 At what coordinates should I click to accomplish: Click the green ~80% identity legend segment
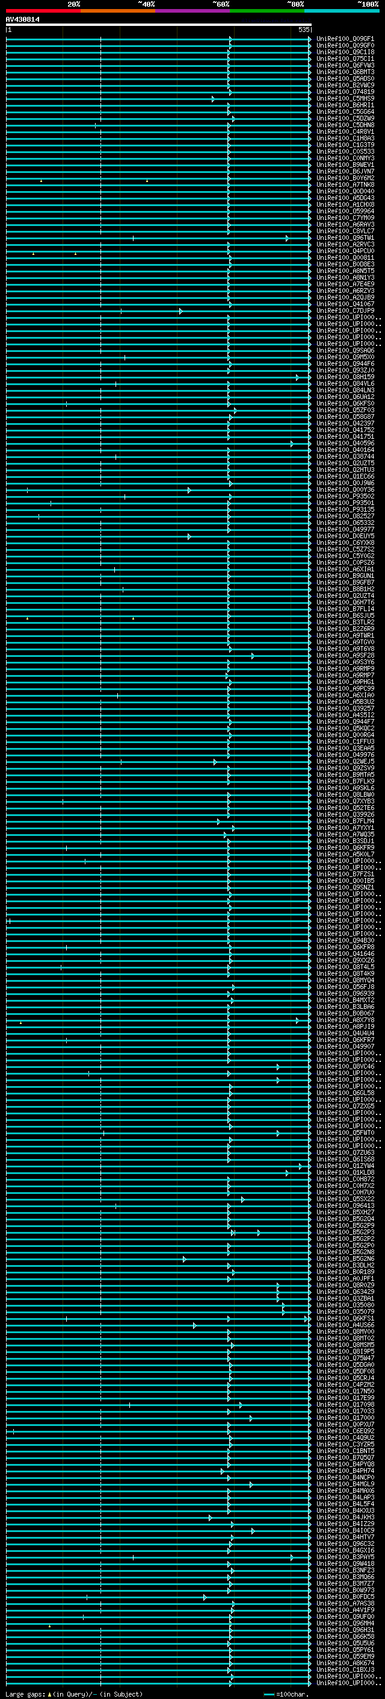tap(267, 11)
